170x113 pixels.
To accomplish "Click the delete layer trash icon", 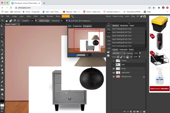I will point(144,111).
